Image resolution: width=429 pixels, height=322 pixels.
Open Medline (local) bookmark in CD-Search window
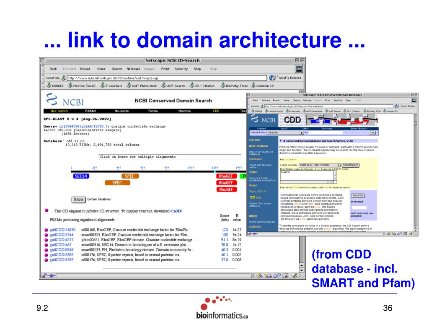(x=82, y=86)
